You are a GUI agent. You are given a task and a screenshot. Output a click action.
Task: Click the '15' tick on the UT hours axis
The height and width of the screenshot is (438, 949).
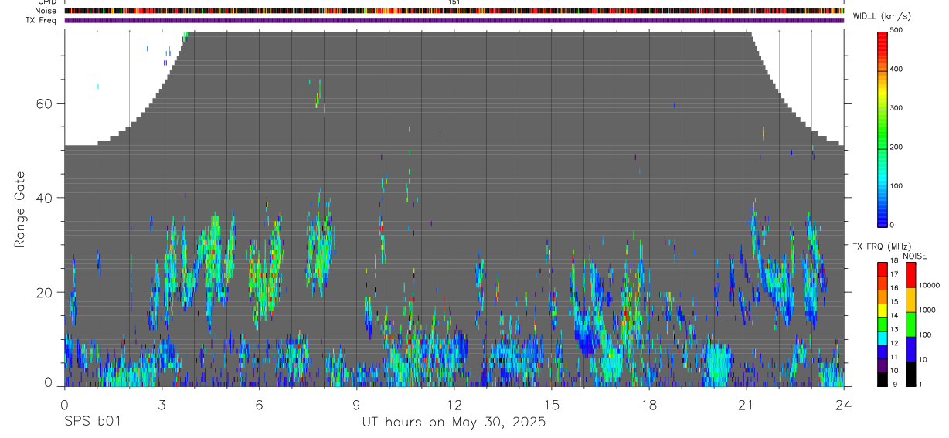point(552,404)
